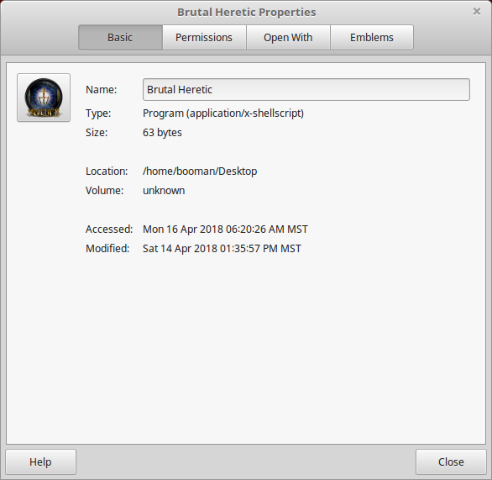Click the Close button at bottom

(451, 462)
